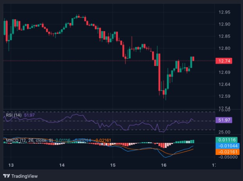Click the 12.69 price axis label
Viewport: 243px width, 181px height.
point(224,72)
